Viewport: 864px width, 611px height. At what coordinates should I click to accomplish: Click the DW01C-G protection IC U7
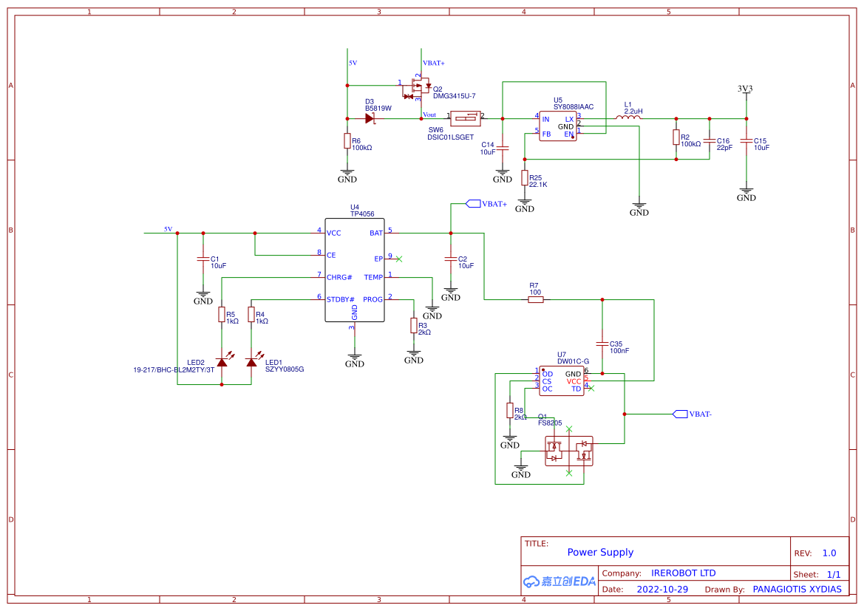point(560,379)
